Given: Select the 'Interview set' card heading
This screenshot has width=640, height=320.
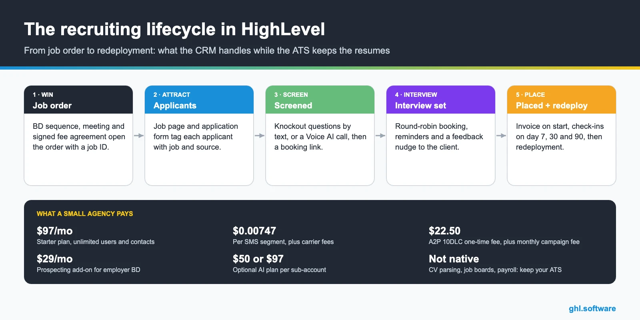Looking at the screenshot, I should 420,106.
